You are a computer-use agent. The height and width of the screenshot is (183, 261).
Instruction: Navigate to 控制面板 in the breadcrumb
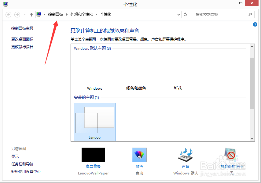pyautogui.click(x=55, y=14)
